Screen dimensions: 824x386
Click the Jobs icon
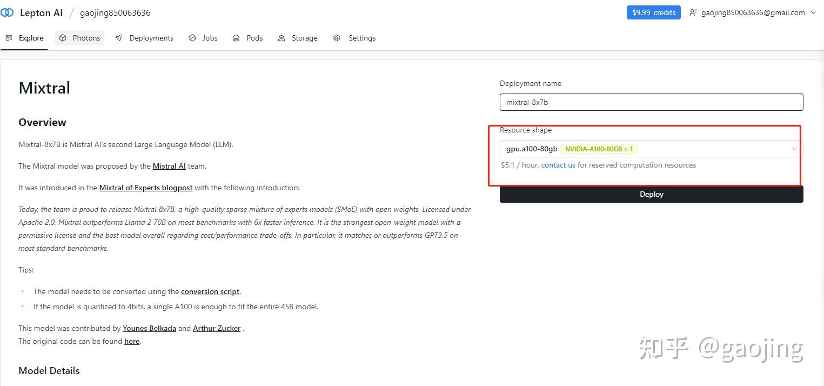point(192,38)
